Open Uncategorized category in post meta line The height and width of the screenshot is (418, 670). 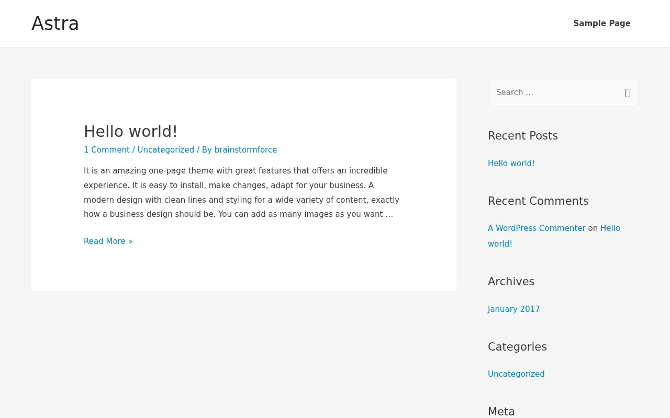coord(166,150)
